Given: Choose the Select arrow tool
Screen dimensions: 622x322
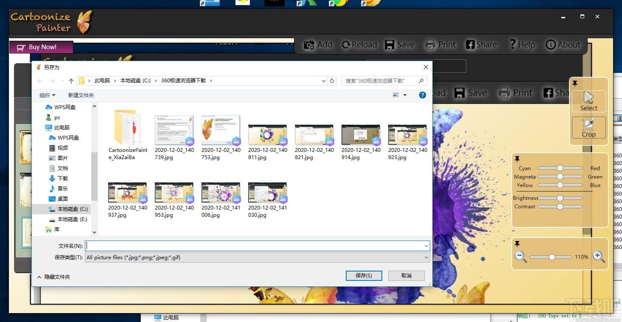Looking at the screenshot, I should pos(588,101).
